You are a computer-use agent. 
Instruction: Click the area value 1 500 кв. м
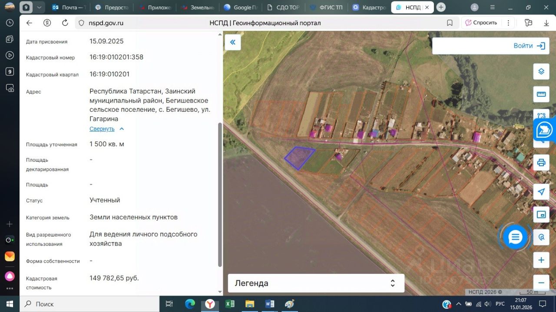pyautogui.click(x=107, y=144)
